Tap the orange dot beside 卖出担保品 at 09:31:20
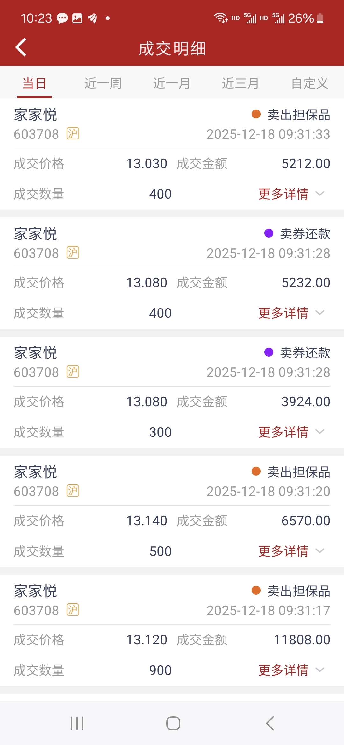This screenshot has width=344, height=745. point(256,472)
